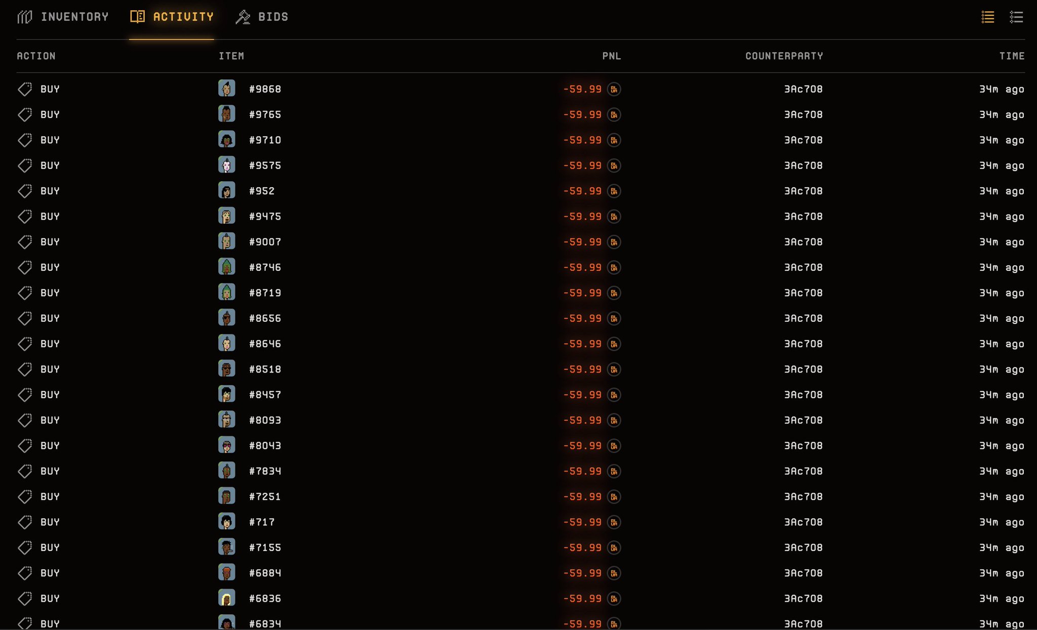This screenshot has width=1037, height=630.
Task: Click the tag icon in #9575 row
Action: pos(25,165)
